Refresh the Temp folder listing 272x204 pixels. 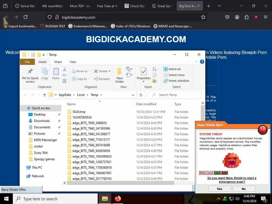tap(141, 95)
